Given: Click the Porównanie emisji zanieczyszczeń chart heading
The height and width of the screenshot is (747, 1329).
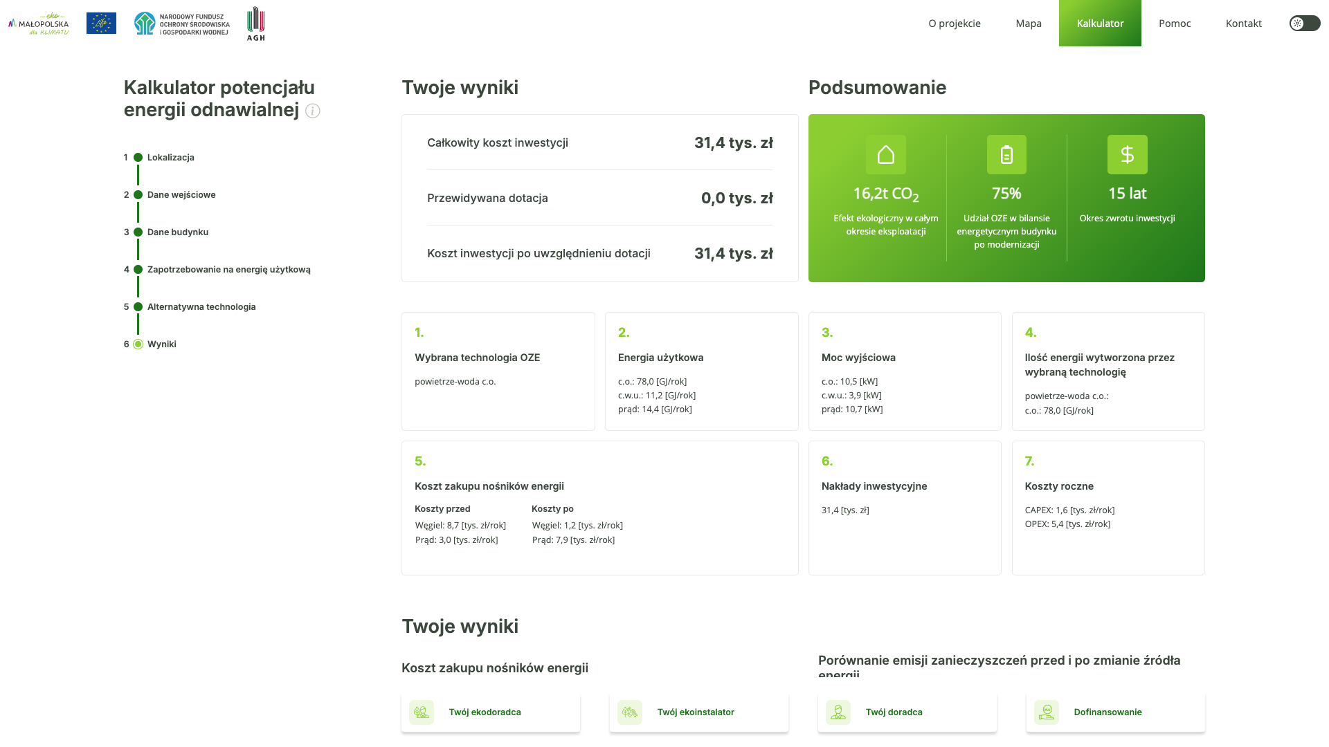Looking at the screenshot, I should click(x=1000, y=665).
